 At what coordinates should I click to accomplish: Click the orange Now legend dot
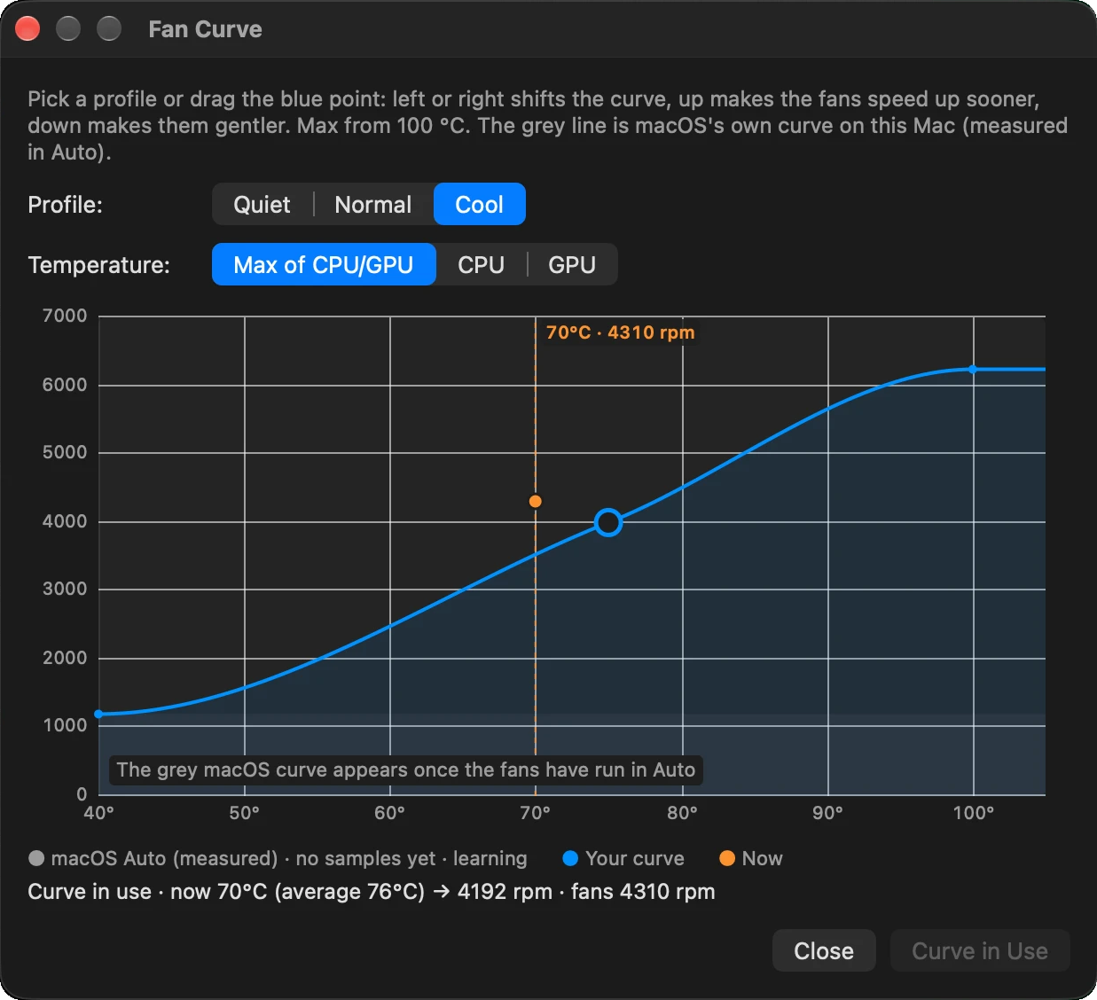(727, 858)
